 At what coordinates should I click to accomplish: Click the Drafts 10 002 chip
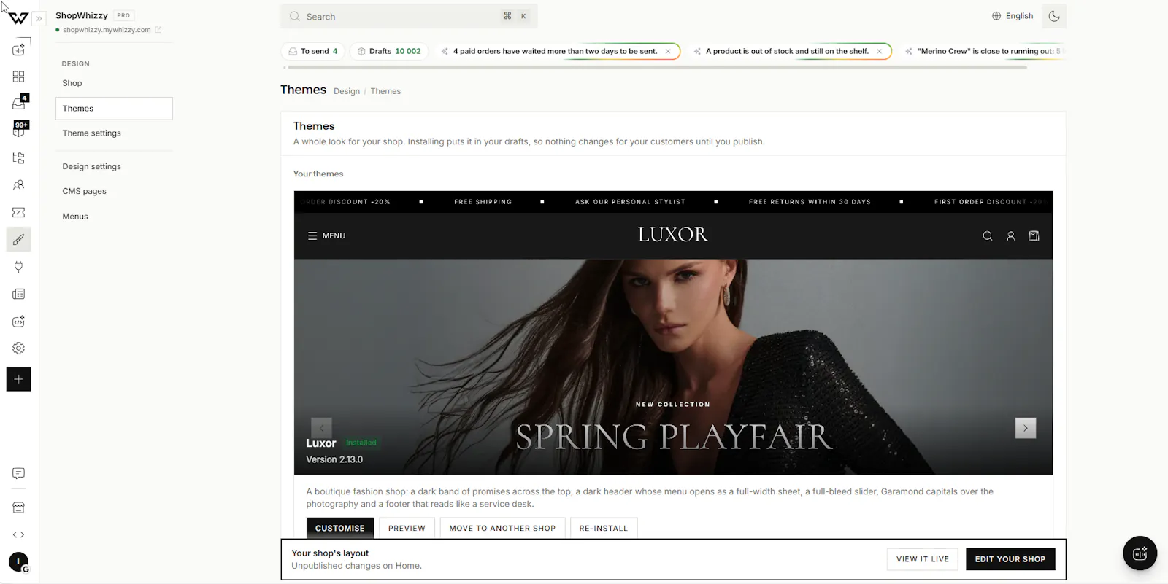click(x=389, y=51)
